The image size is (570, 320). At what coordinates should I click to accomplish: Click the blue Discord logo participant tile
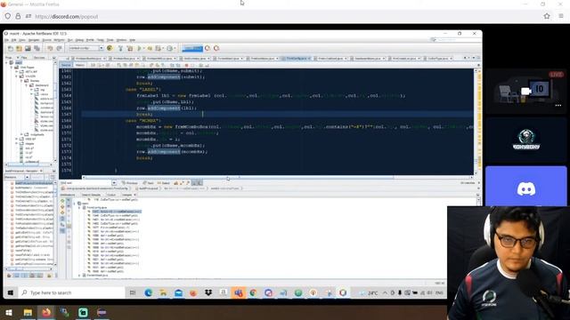click(525, 186)
